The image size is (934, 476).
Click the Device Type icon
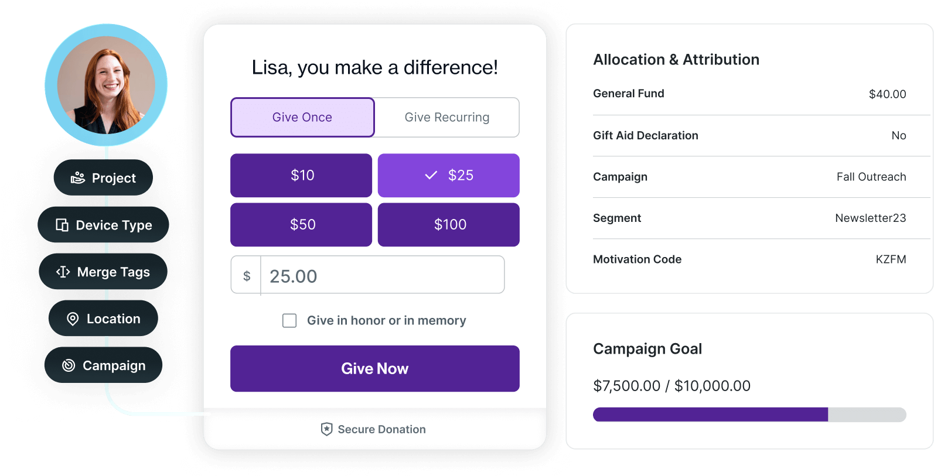coord(62,225)
